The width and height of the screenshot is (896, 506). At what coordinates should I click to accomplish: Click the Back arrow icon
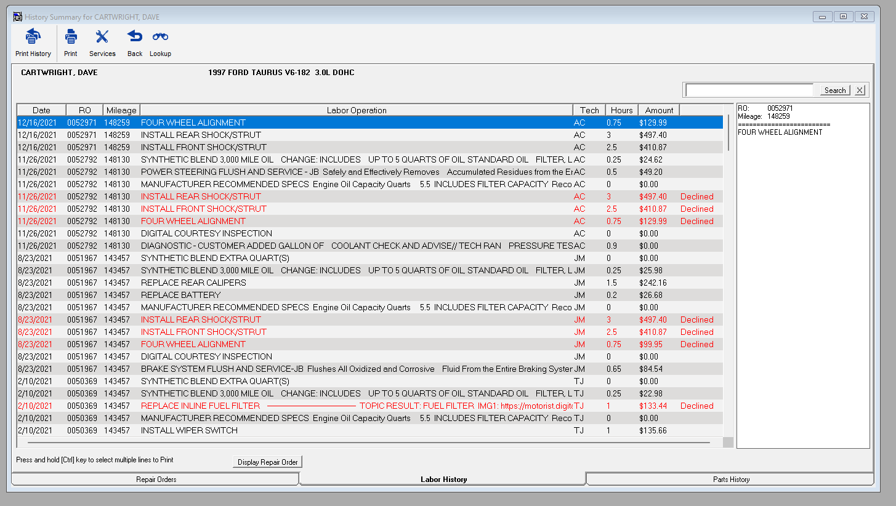click(x=135, y=36)
